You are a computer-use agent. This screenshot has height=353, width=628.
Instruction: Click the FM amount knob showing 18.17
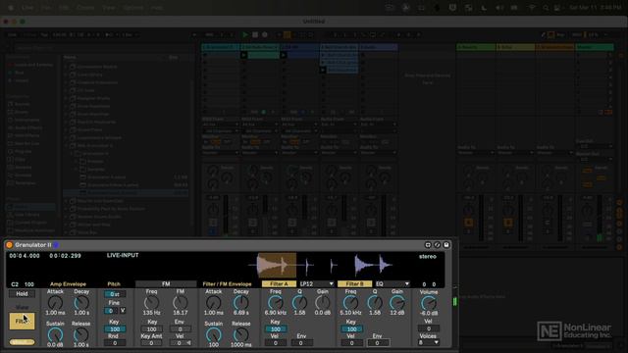point(181,303)
